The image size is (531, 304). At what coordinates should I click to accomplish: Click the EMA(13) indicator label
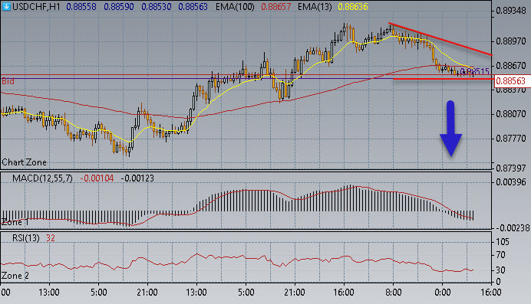(315, 7)
